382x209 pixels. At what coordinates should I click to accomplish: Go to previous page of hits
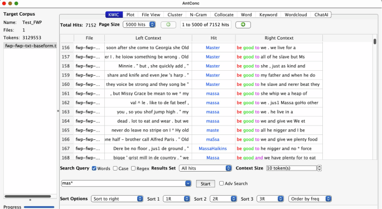tap(168, 25)
